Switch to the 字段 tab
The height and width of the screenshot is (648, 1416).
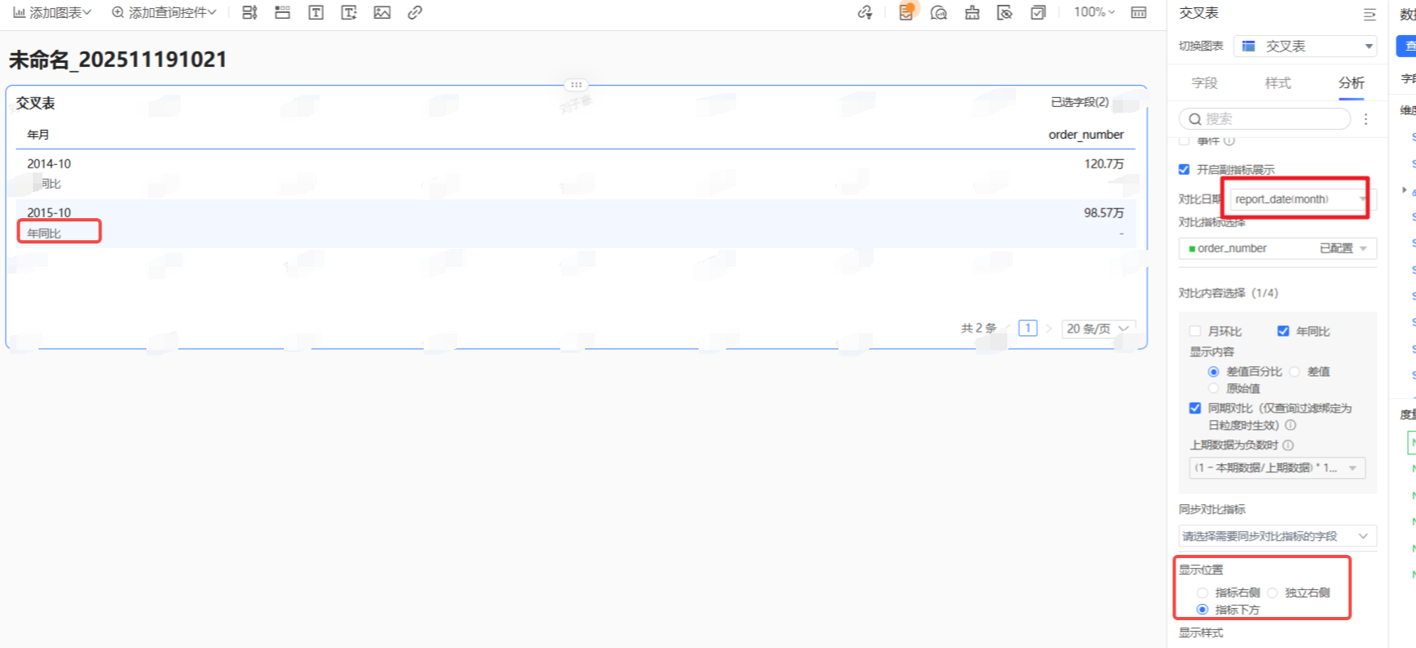[1204, 83]
